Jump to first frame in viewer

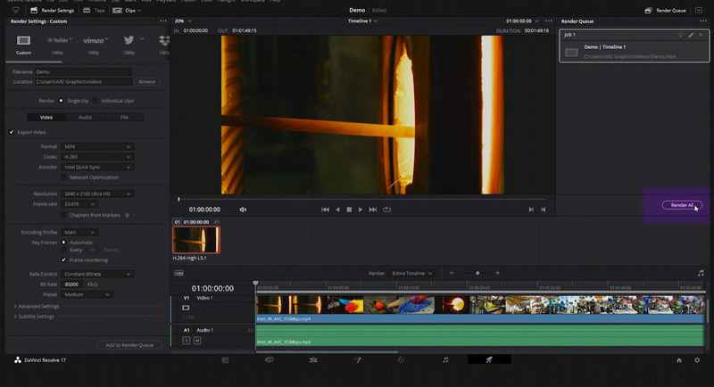[325, 210]
